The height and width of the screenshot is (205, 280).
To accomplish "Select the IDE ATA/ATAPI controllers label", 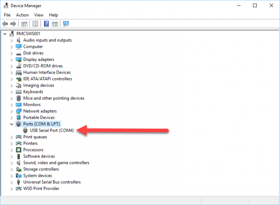I will coord(48,79).
